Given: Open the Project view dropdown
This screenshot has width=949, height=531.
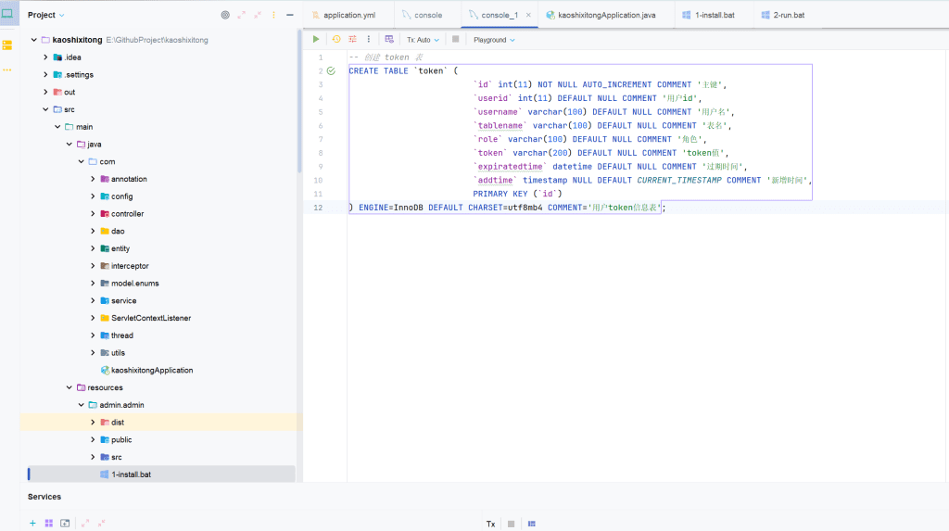Looking at the screenshot, I should (x=46, y=15).
